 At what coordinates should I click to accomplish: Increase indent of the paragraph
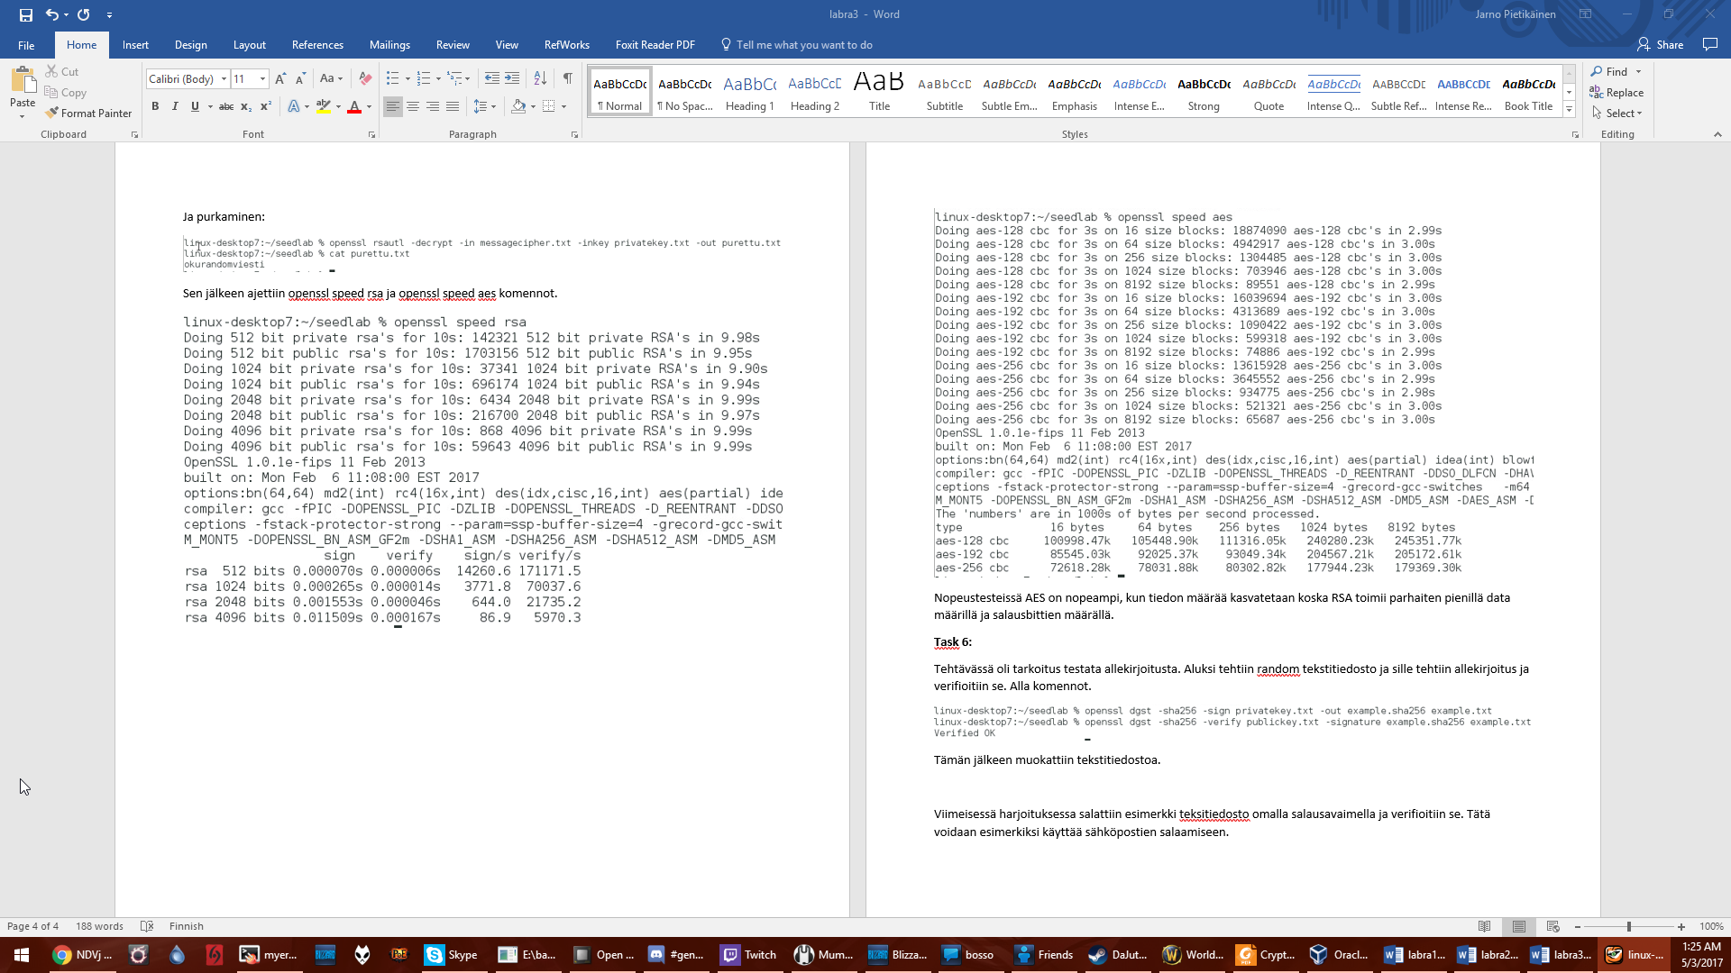click(x=512, y=78)
